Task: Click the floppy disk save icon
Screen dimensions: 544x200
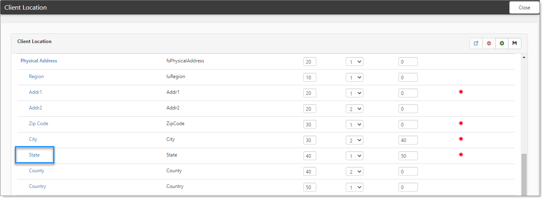Action: (515, 43)
